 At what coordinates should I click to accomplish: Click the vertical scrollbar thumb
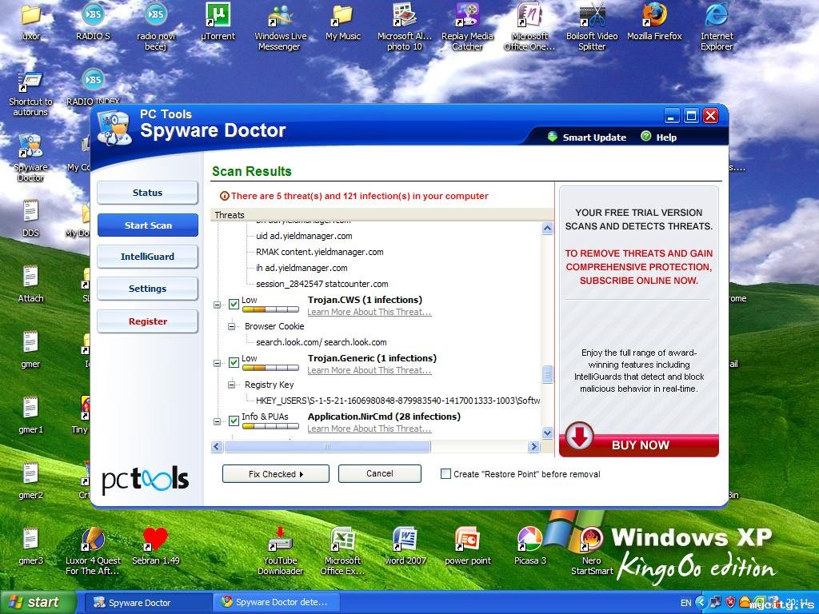[x=547, y=374]
